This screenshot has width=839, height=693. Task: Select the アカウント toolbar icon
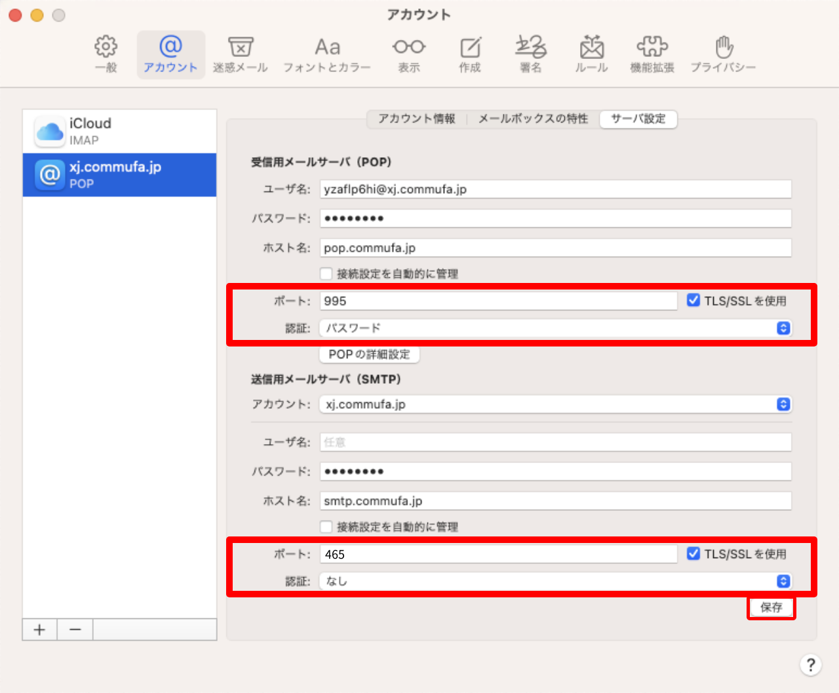[x=170, y=54]
